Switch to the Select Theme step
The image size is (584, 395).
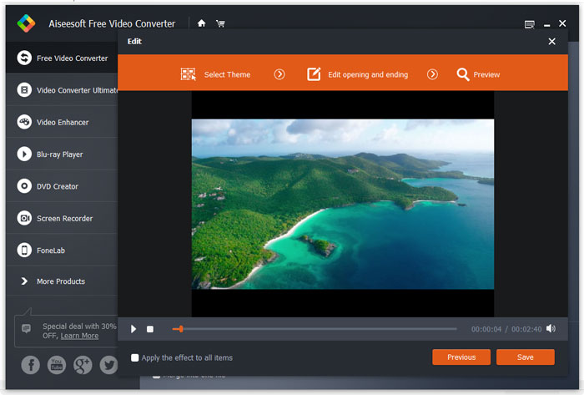tap(215, 74)
